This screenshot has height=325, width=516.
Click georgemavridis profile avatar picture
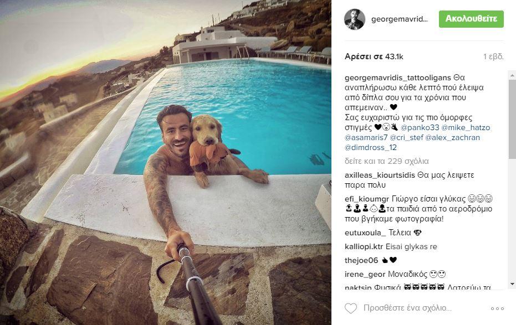click(355, 19)
